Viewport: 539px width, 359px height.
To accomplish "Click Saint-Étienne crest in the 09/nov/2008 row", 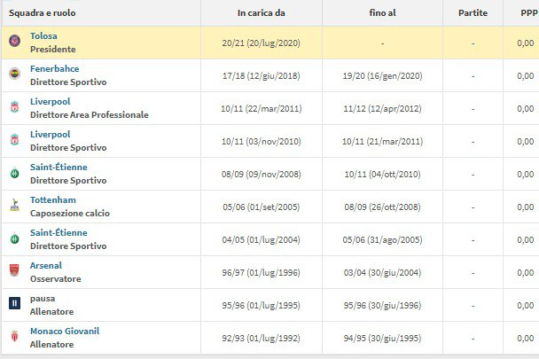I will coord(14,173).
